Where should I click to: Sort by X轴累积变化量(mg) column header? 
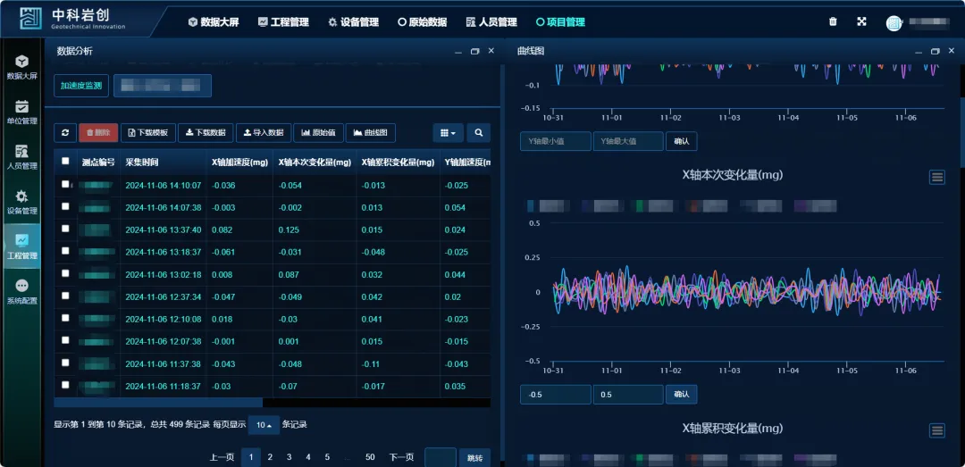click(399, 163)
